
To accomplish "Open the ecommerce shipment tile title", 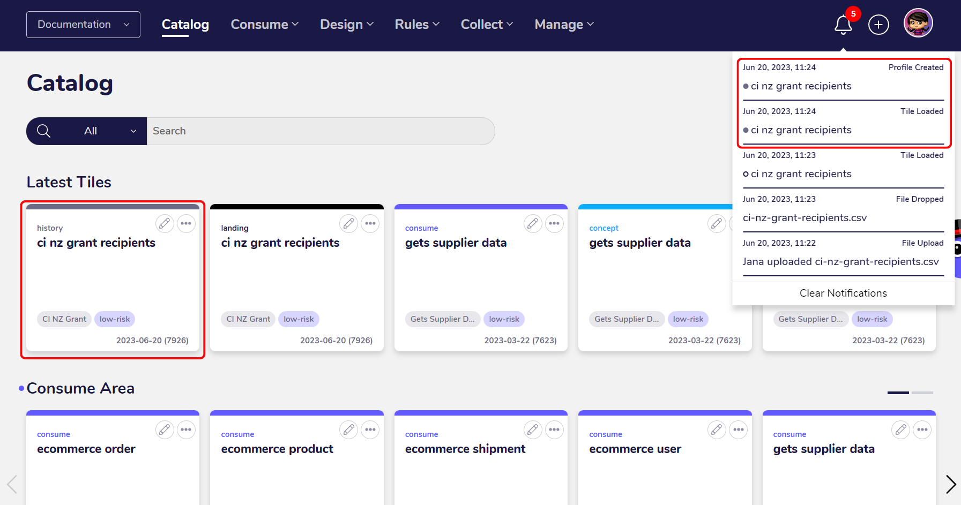I will coord(465,449).
